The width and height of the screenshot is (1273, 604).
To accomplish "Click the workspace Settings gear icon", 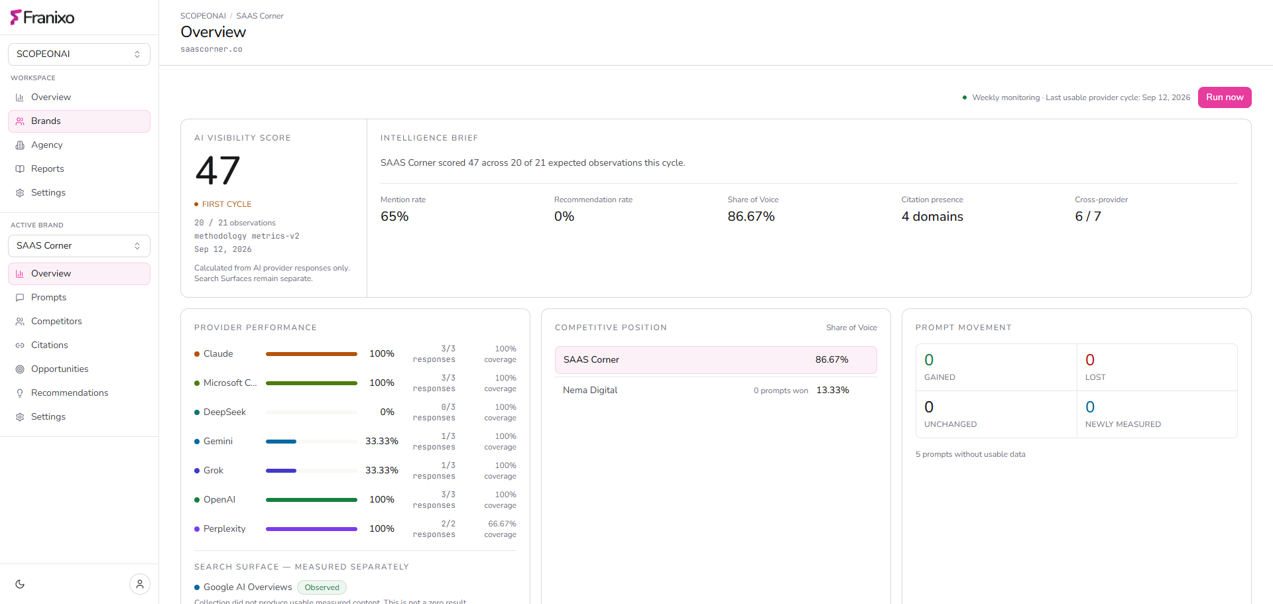I will pos(20,193).
